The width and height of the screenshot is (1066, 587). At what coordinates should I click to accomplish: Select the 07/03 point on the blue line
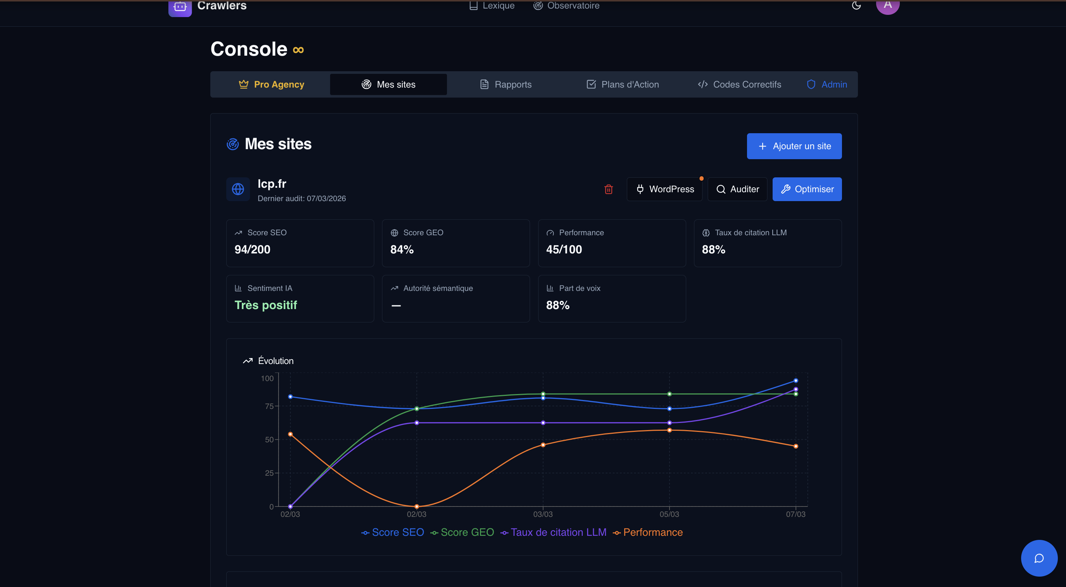pyautogui.click(x=795, y=380)
